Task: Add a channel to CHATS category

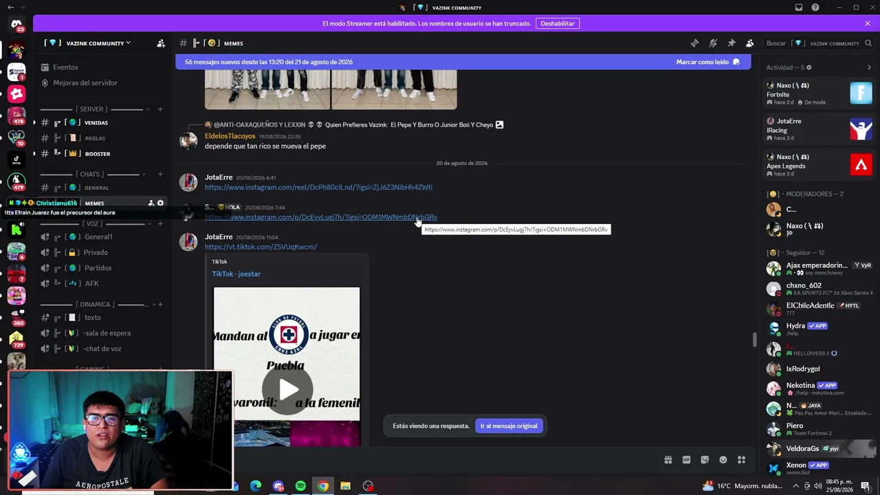Action: pos(160,174)
